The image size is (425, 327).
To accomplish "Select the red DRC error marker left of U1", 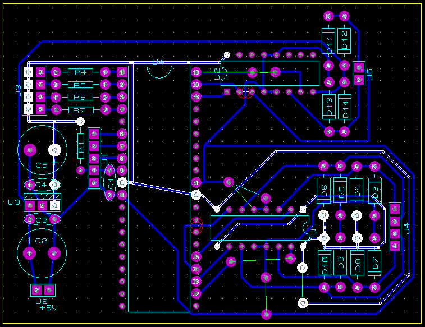I will [196, 225].
